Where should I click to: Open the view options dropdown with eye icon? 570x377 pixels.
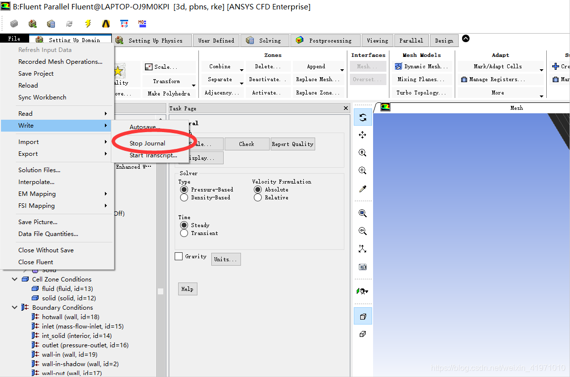tap(363, 291)
